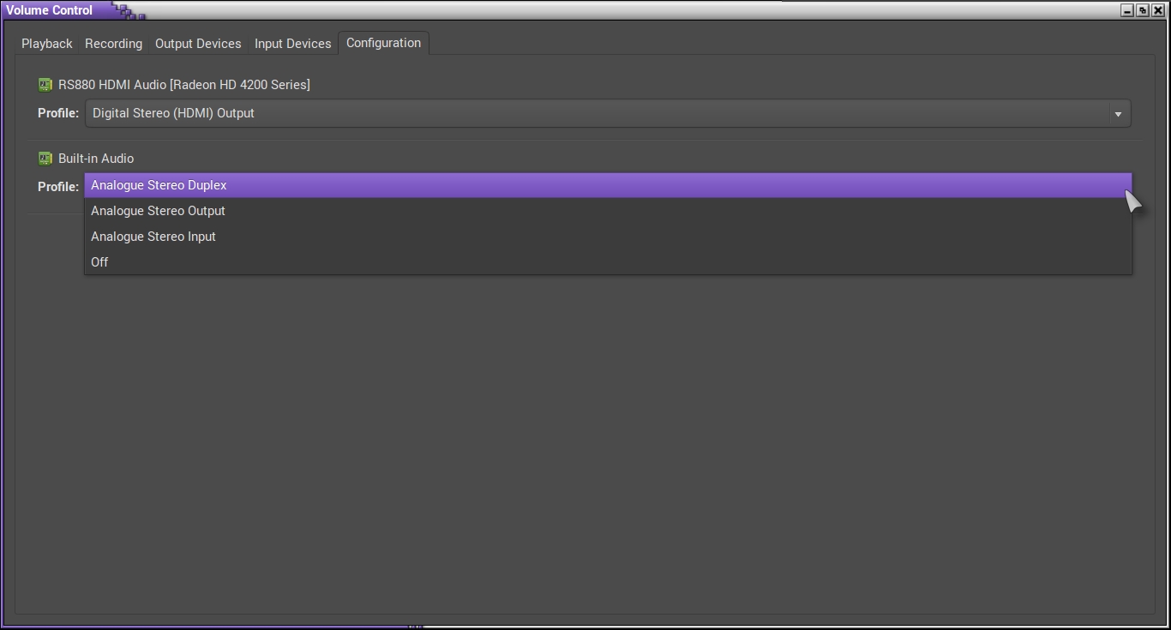Go to the Output Devices tab
This screenshot has width=1171, height=630.
pyautogui.click(x=198, y=44)
